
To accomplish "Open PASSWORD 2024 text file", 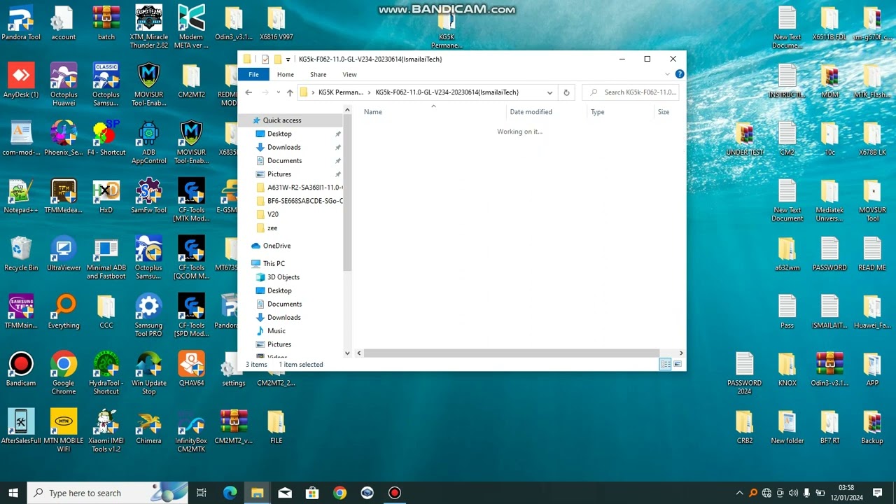I will click(x=744, y=372).
